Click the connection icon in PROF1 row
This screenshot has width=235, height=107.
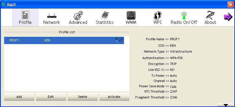121,40
